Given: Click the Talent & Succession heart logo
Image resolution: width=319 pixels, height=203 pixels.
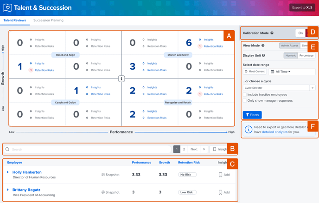Looking at the screenshot, I should pyautogui.click(x=8, y=8).
